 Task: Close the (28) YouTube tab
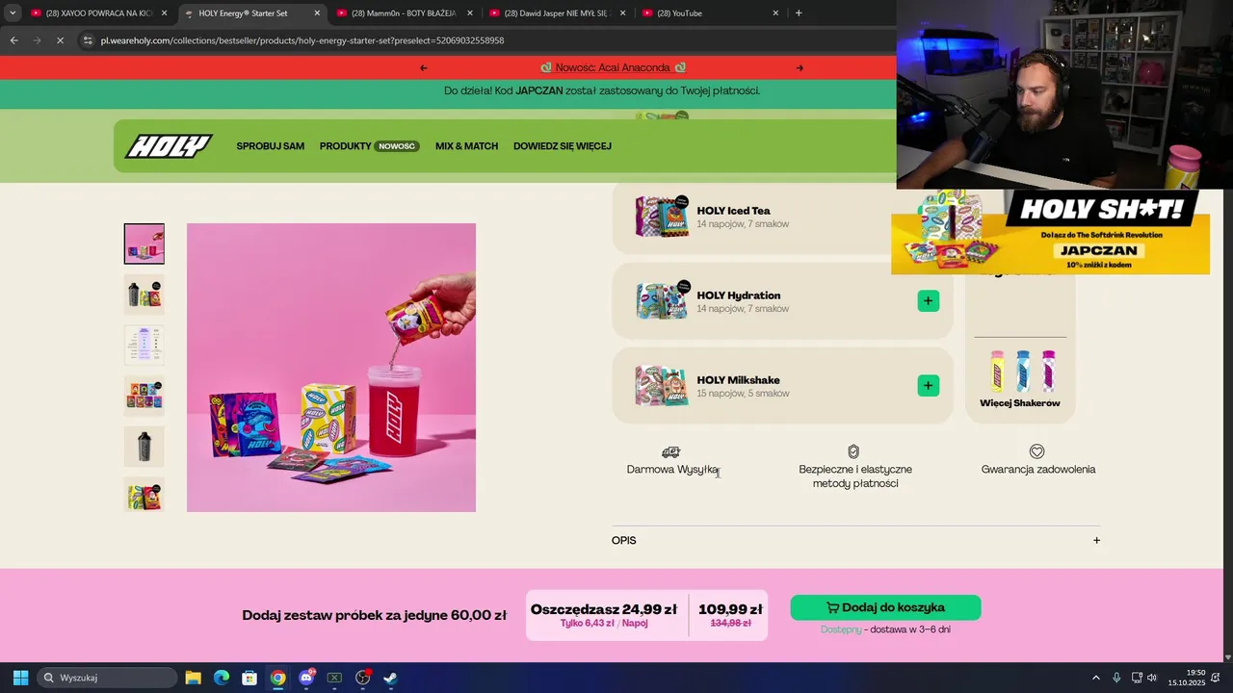[x=775, y=13]
